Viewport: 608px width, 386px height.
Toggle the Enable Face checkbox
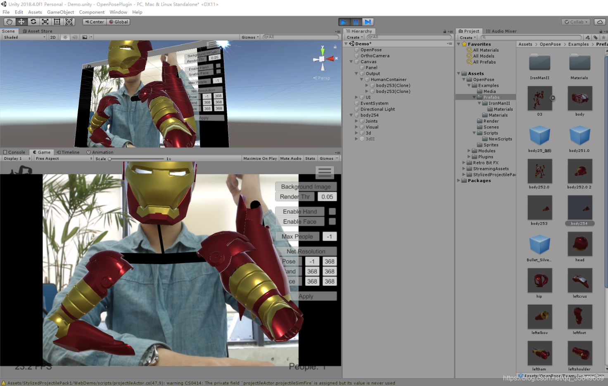(x=332, y=221)
